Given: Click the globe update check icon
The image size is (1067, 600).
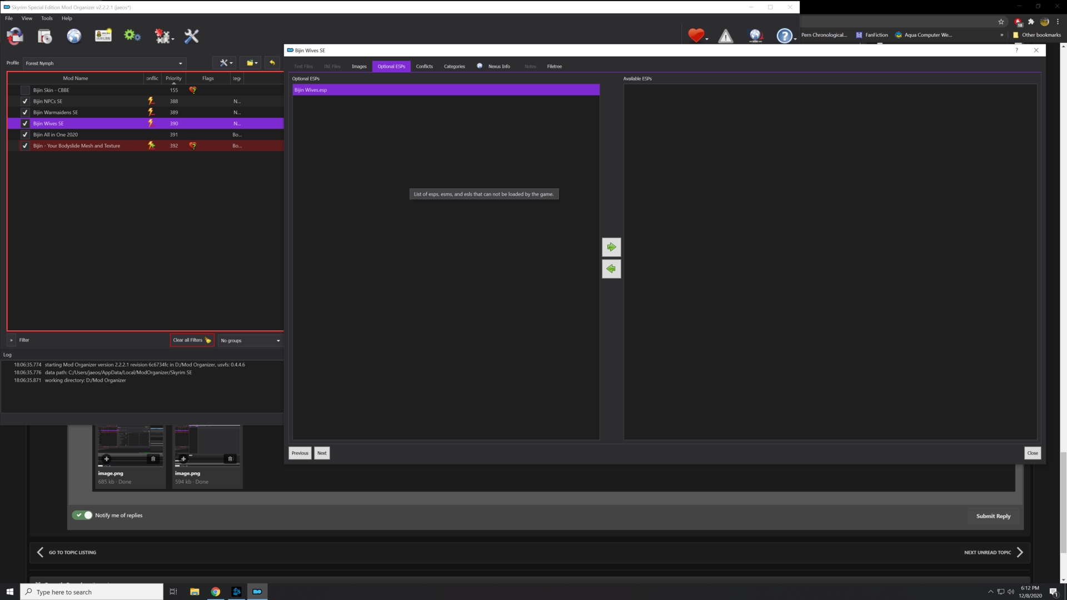Looking at the screenshot, I should click(x=755, y=36).
